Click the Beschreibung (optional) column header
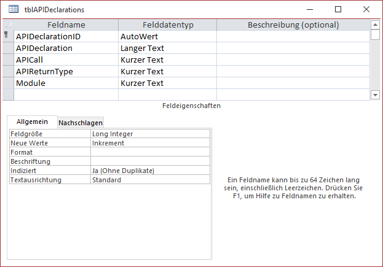Image resolution: width=383 pixels, height=267 pixels. click(293, 25)
